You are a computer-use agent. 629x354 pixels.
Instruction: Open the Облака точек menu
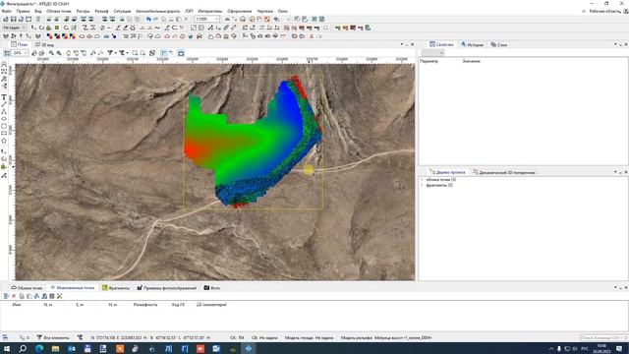[59, 11]
